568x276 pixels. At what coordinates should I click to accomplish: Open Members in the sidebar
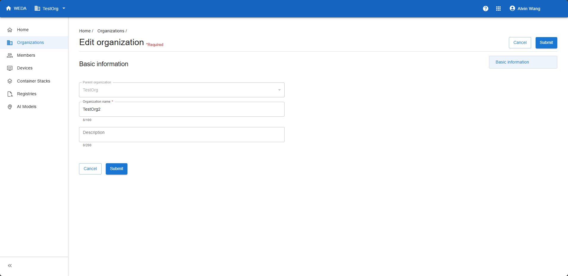tap(34, 55)
